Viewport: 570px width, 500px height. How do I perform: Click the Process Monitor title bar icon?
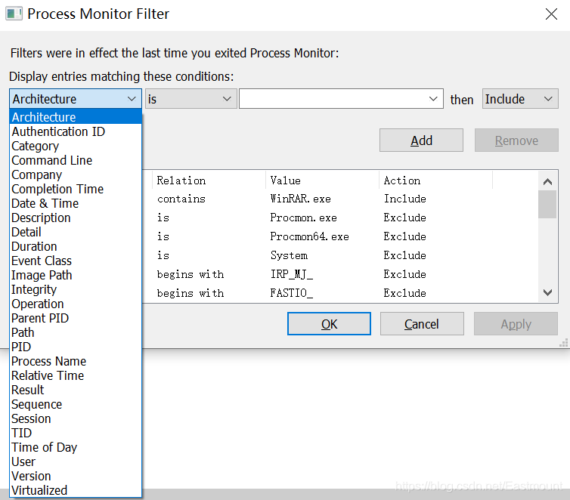[14, 14]
